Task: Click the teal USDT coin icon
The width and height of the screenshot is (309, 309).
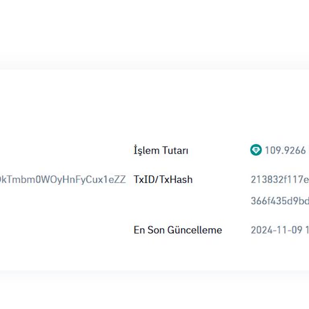Action: [256, 150]
